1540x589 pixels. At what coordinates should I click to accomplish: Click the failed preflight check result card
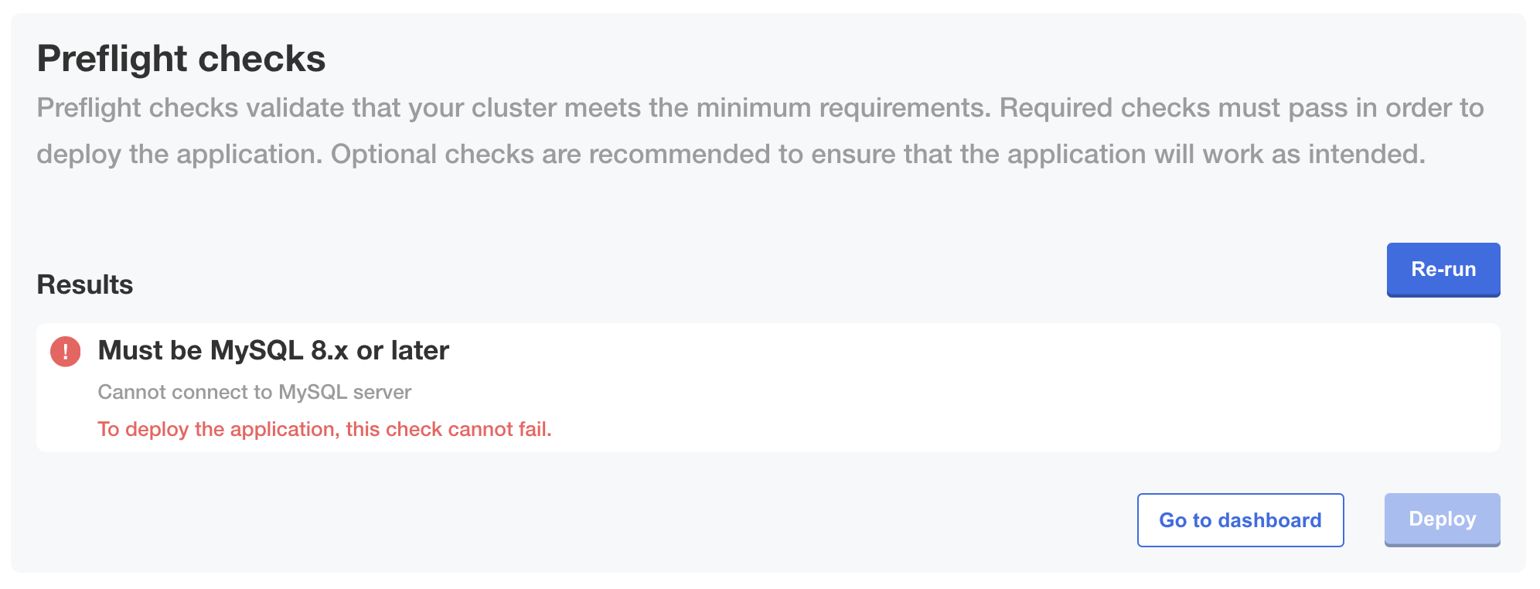coord(770,386)
